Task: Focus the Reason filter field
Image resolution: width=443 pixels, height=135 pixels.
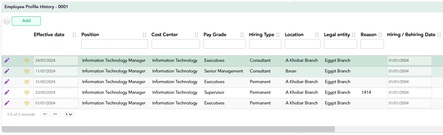Action: point(372,44)
